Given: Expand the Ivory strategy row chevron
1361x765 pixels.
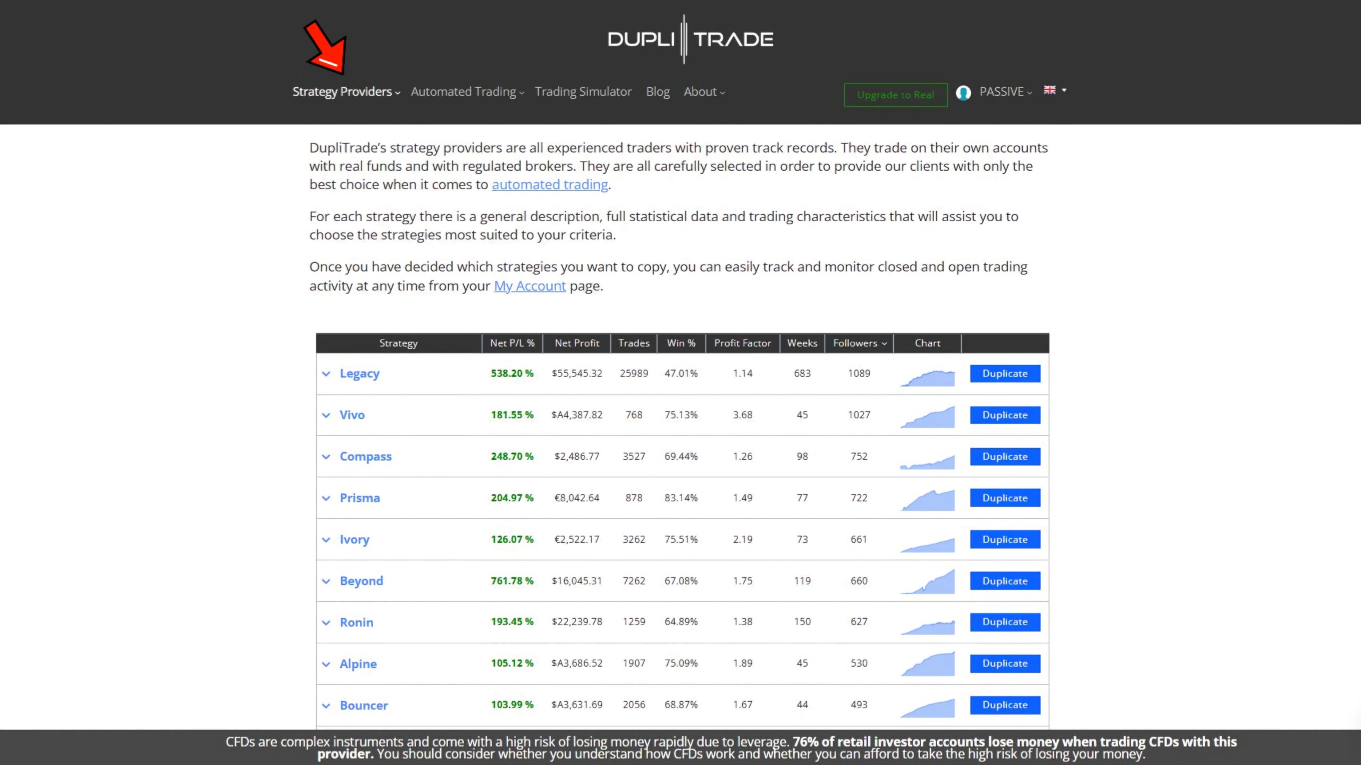Looking at the screenshot, I should (x=326, y=540).
